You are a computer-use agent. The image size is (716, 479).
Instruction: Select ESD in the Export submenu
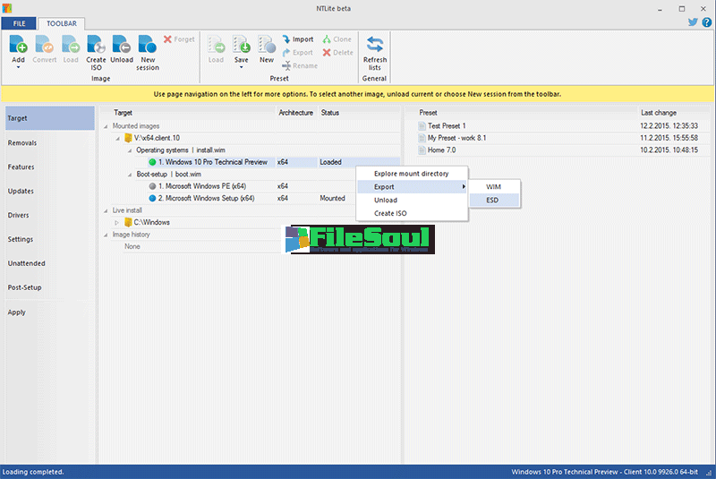tap(492, 201)
